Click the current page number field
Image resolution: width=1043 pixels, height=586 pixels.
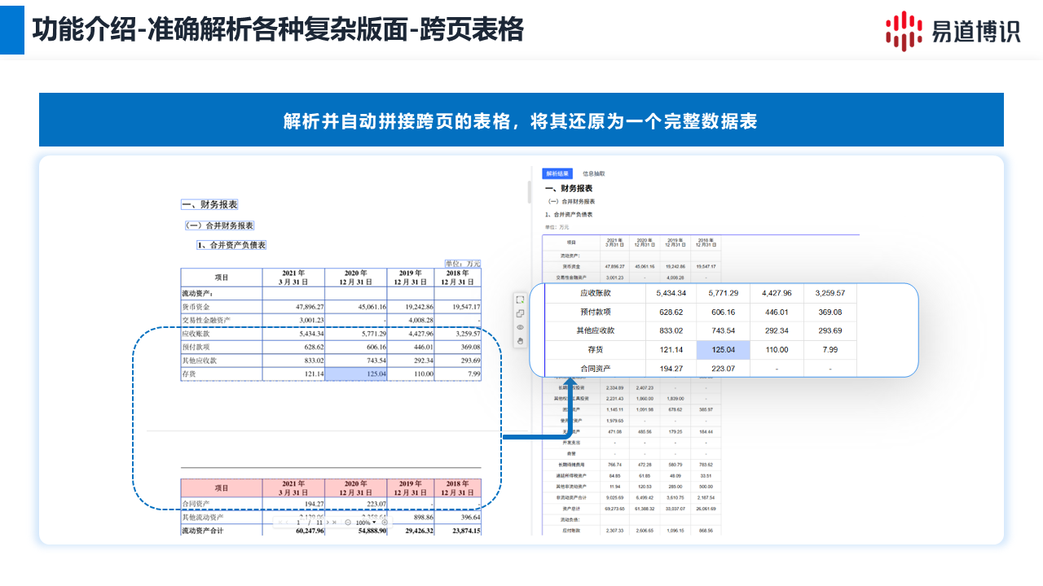click(298, 522)
